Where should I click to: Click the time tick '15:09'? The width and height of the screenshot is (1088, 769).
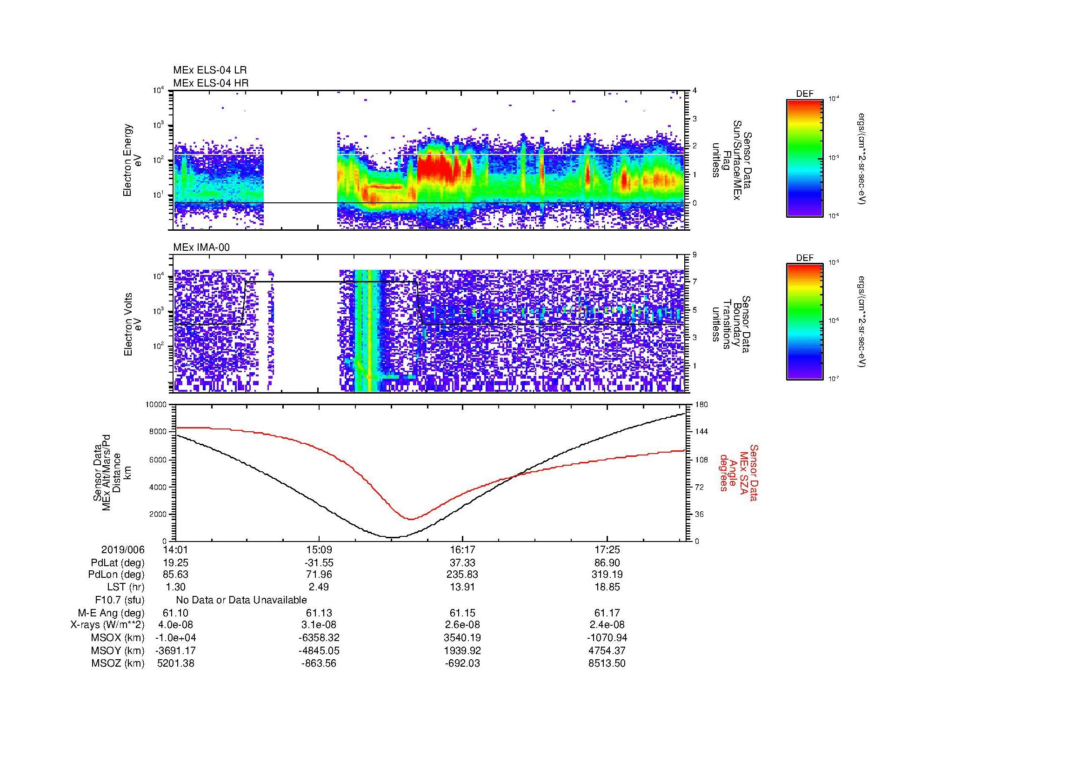[319, 550]
